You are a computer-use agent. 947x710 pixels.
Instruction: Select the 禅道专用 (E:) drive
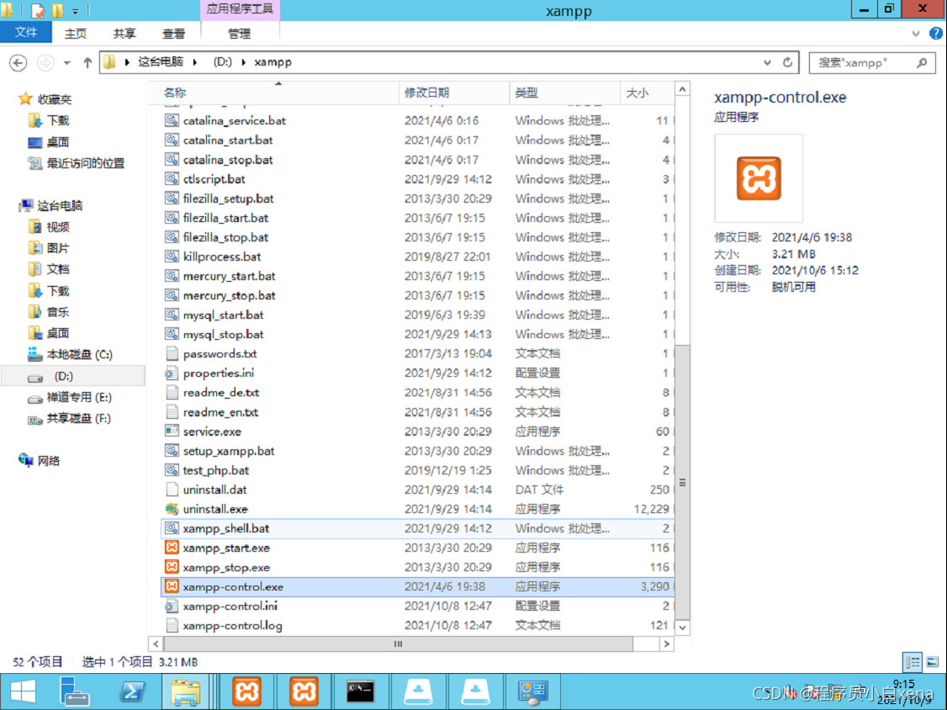point(79,397)
